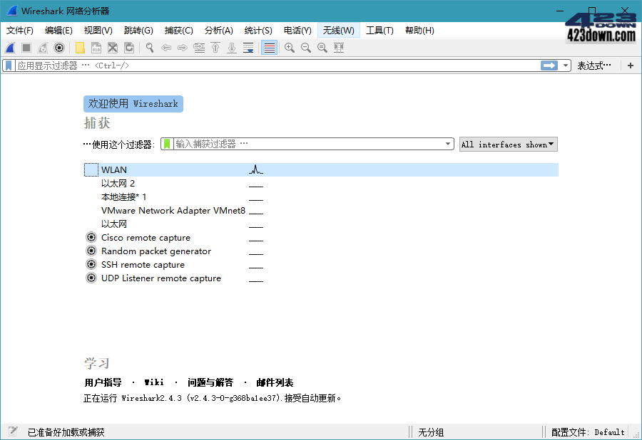Click the go to first packet icon
Viewport: 642px width, 440px height.
215,48
